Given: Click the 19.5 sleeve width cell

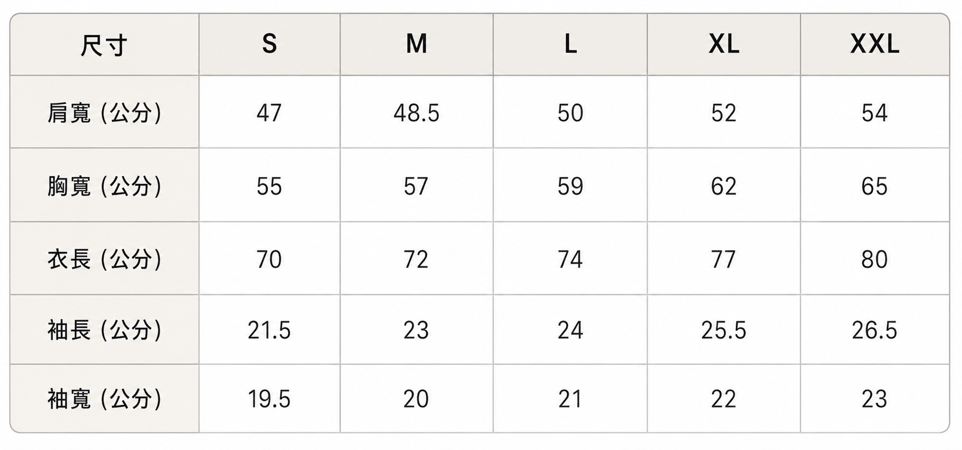Looking at the screenshot, I should [269, 399].
